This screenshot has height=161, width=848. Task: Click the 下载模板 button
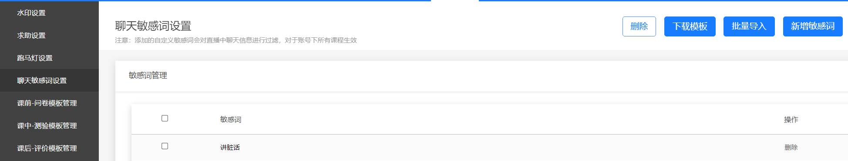(690, 26)
